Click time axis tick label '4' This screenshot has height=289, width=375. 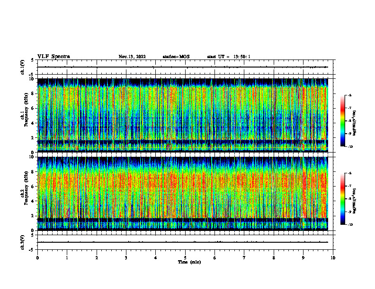click(156, 258)
